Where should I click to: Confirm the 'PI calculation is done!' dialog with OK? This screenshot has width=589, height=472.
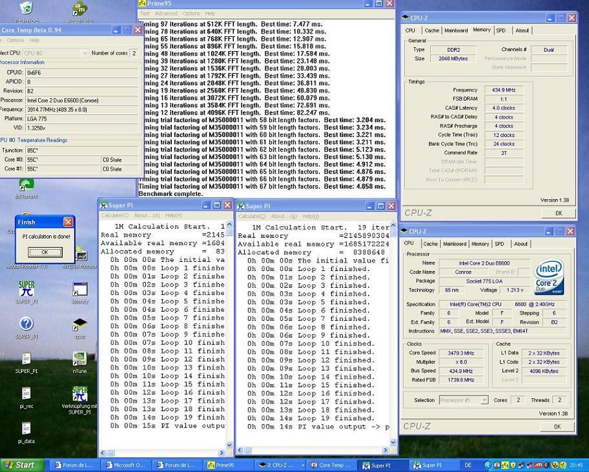(45, 252)
